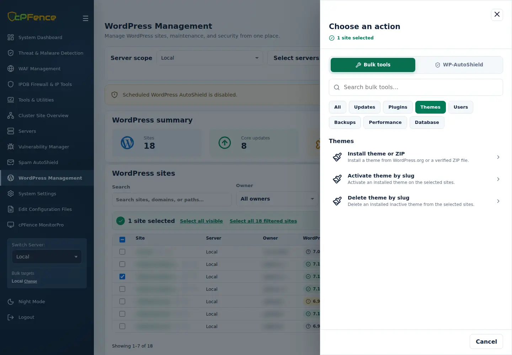The image size is (512, 355).
Task: Click the Threat & Malware Detection shield icon
Action: (x=11, y=53)
